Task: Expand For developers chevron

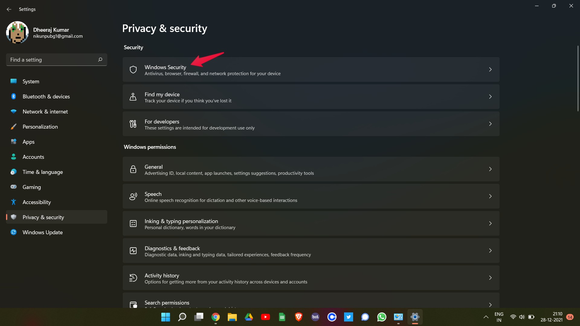Action: click(490, 124)
